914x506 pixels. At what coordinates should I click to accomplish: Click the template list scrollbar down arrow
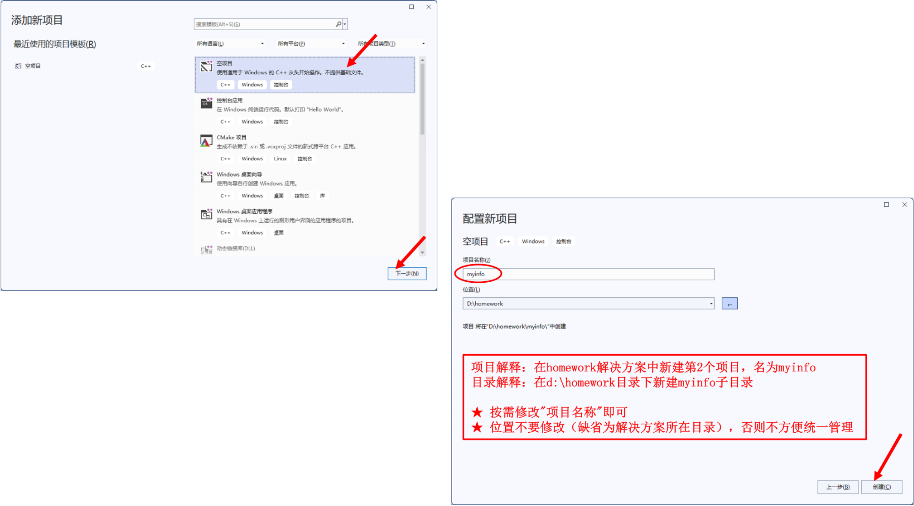[x=422, y=253]
